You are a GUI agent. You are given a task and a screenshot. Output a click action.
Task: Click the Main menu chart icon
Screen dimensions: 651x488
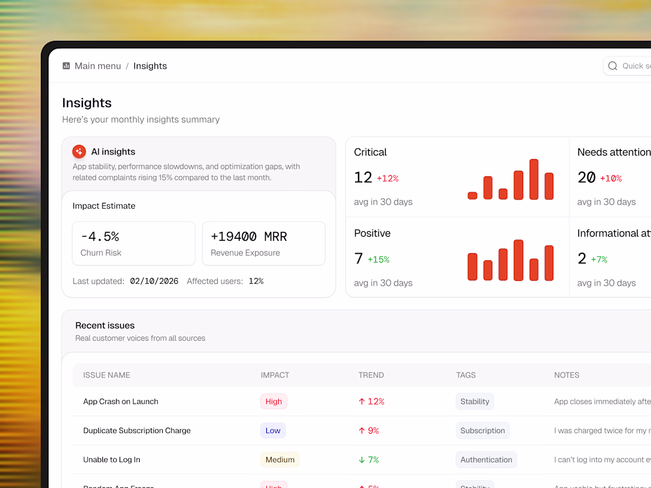click(x=66, y=66)
